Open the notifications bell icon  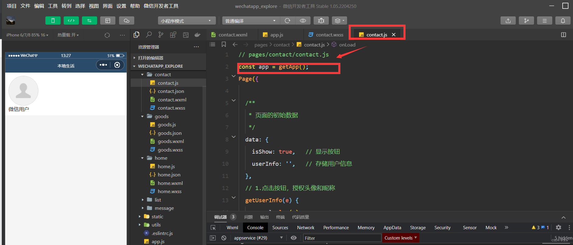[x=563, y=21]
